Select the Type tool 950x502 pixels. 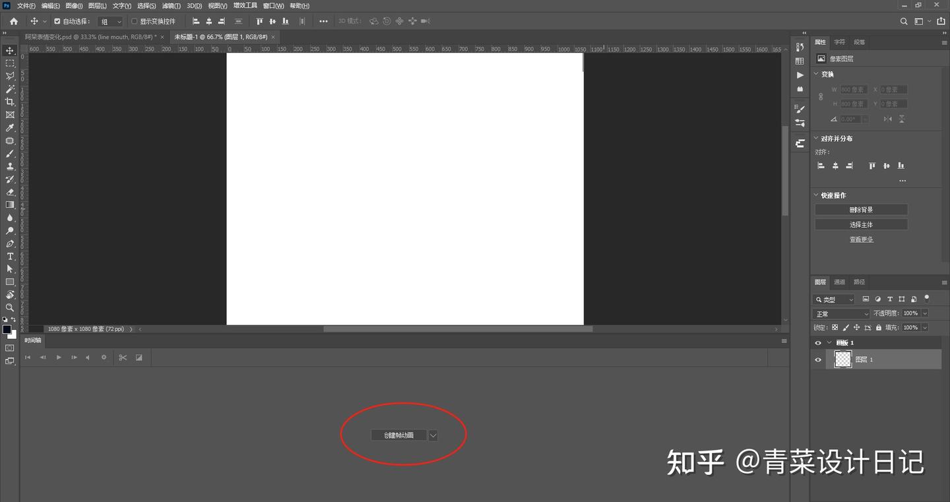click(x=9, y=257)
